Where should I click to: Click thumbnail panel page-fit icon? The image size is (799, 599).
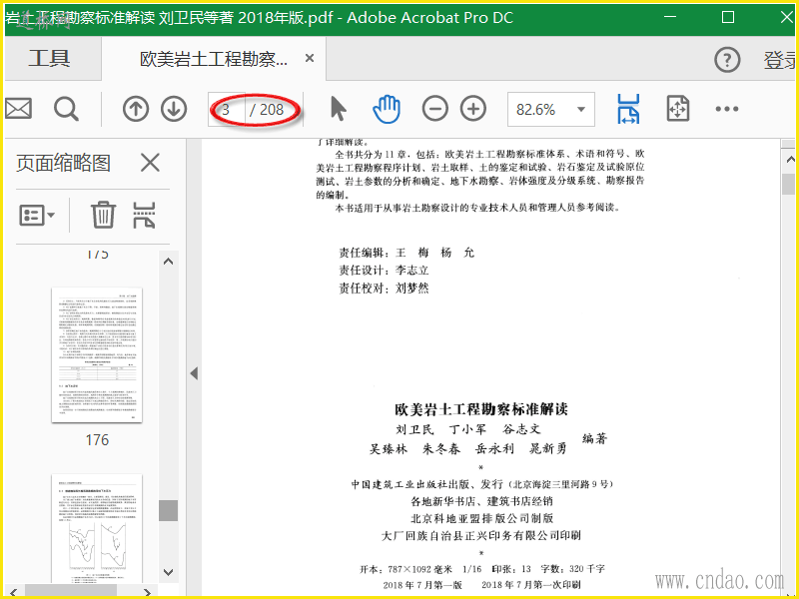pyautogui.click(x=144, y=215)
